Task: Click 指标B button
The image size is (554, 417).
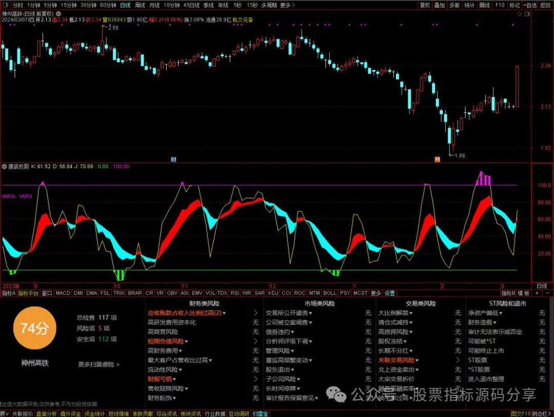Action: click(508, 293)
